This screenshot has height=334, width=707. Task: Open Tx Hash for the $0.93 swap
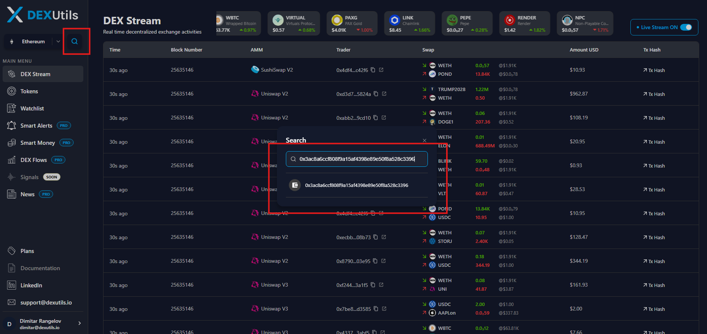(654, 166)
